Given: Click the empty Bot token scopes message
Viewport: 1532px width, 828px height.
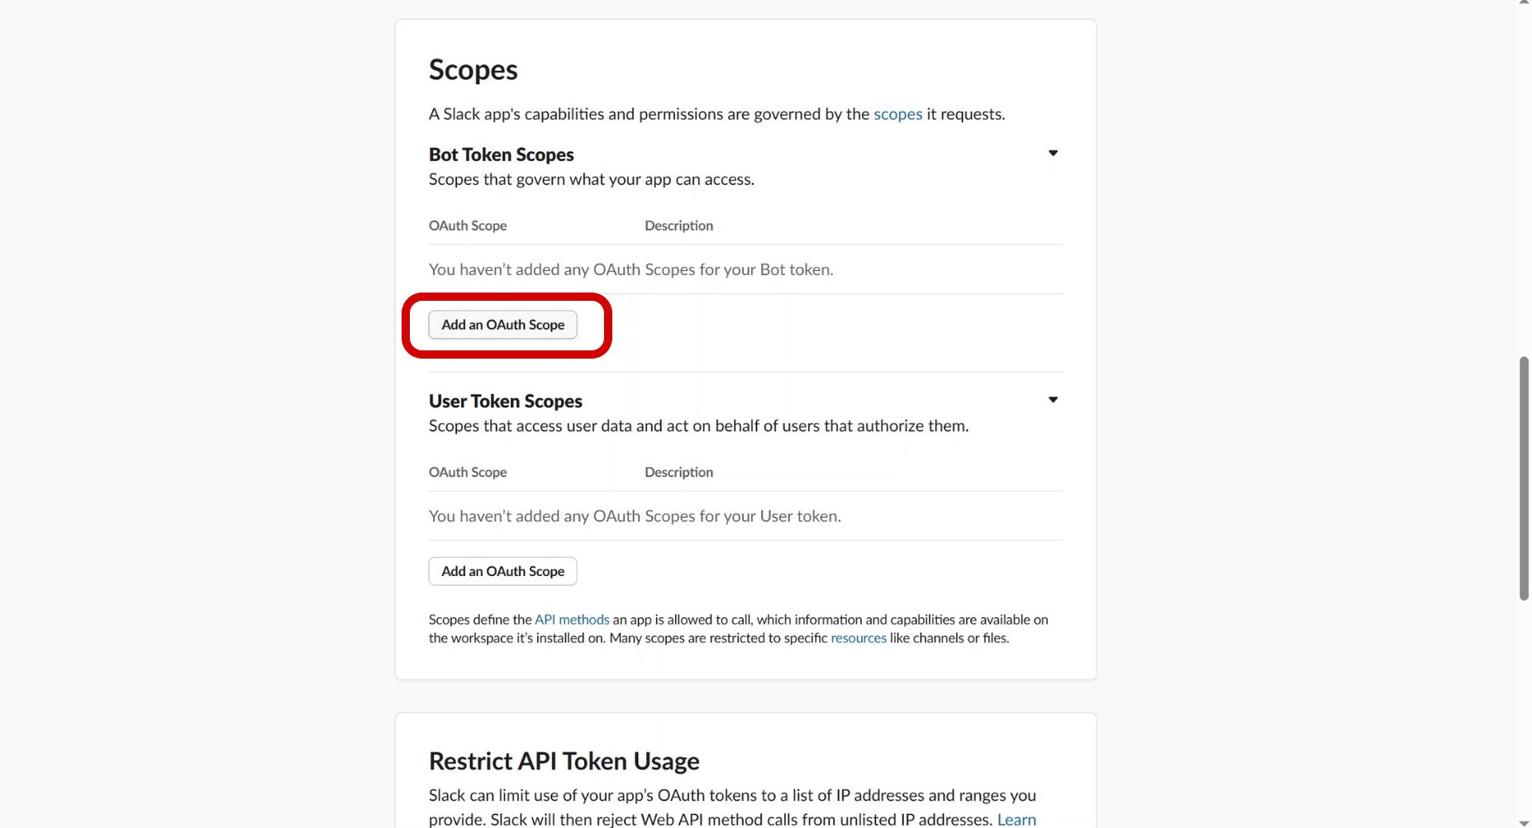Looking at the screenshot, I should [x=630, y=269].
